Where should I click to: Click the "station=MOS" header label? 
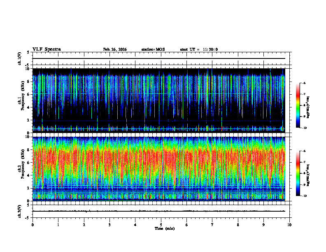(x=153, y=49)
